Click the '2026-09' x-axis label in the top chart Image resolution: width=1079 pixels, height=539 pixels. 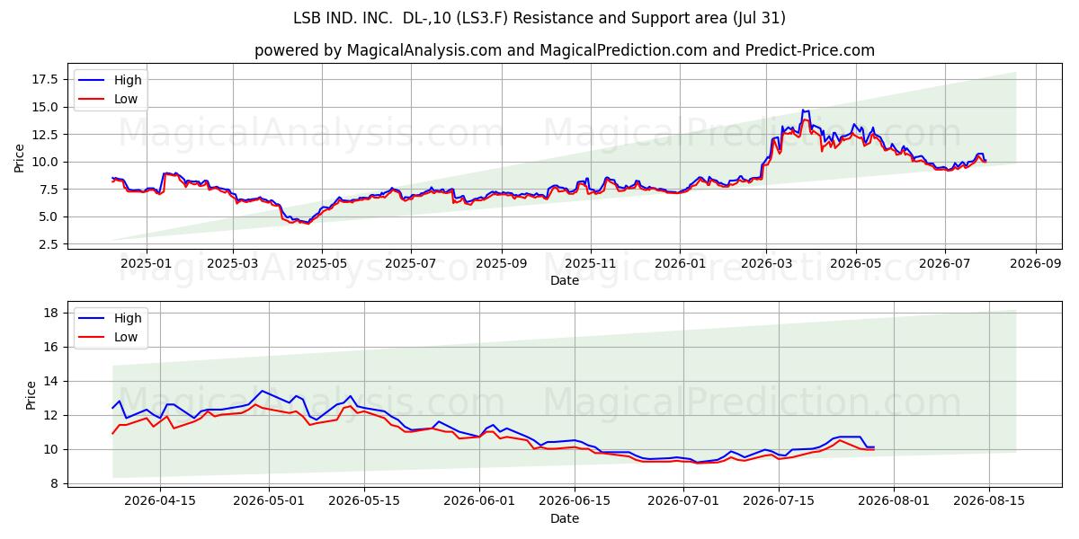(1035, 264)
